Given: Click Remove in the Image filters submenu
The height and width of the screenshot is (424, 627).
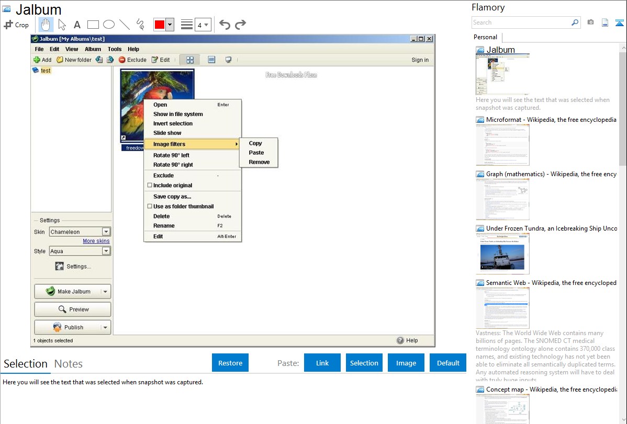Looking at the screenshot, I should (x=259, y=162).
